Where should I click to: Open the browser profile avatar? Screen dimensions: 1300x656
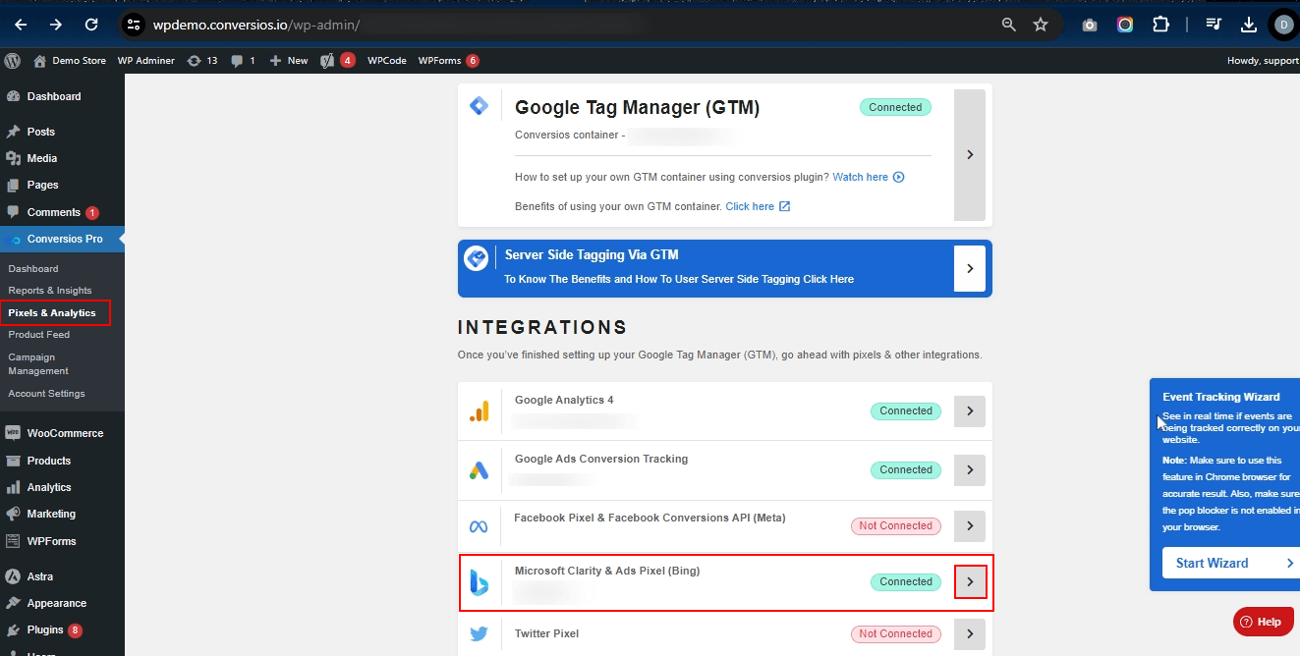1283,25
